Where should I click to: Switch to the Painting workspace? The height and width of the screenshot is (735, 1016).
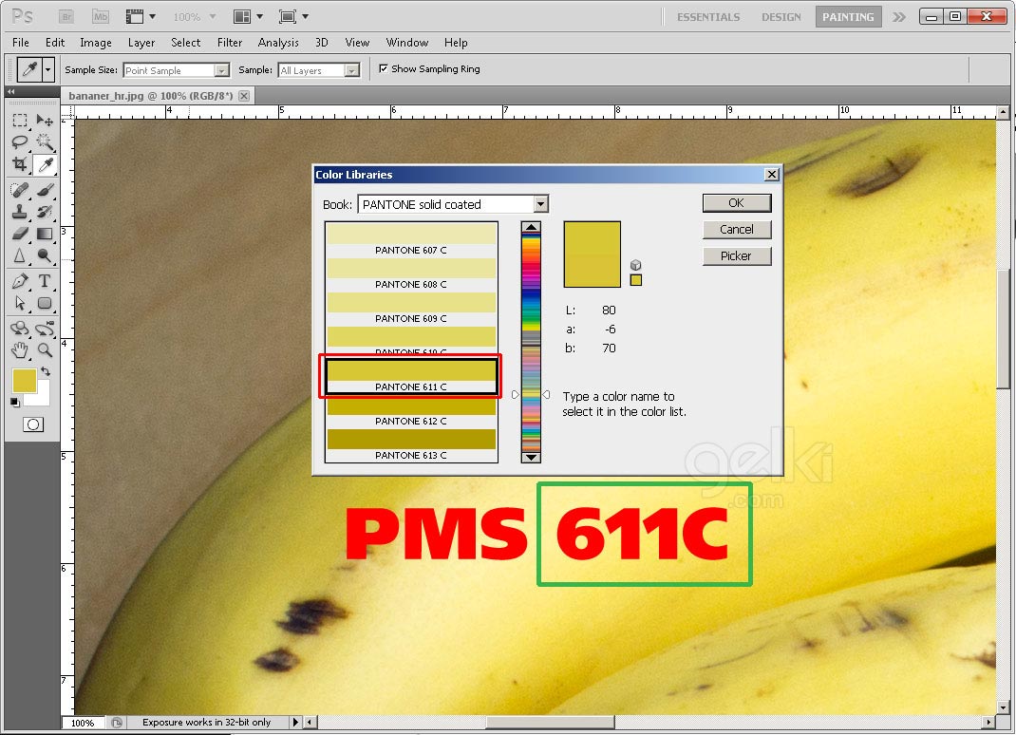[848, 17]
